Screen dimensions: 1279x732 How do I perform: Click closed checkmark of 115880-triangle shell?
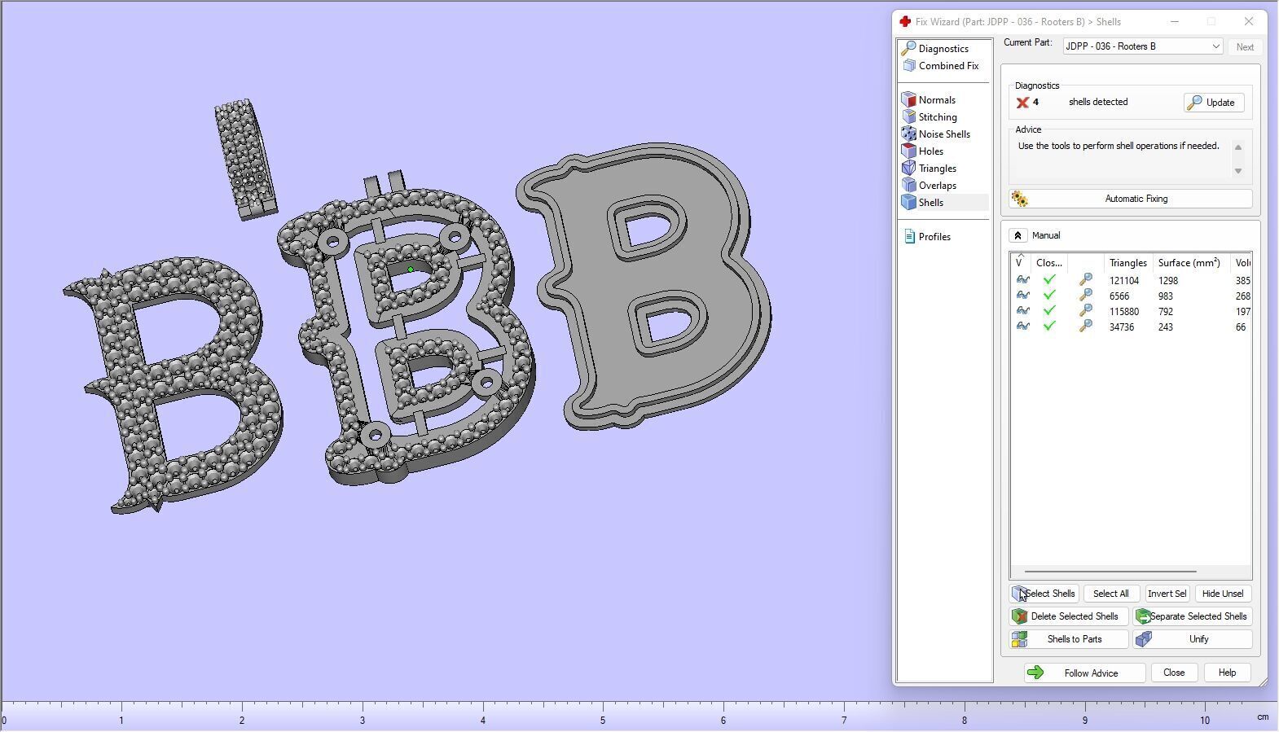coord(1049,311)
